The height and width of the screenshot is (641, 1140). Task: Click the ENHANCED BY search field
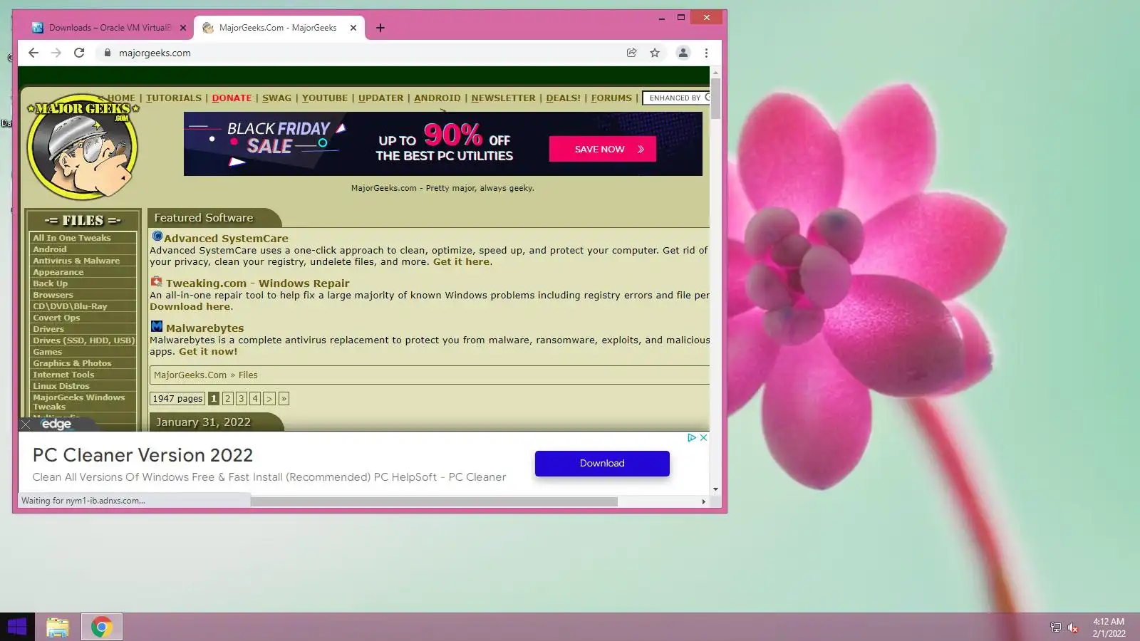pos(676,98)
